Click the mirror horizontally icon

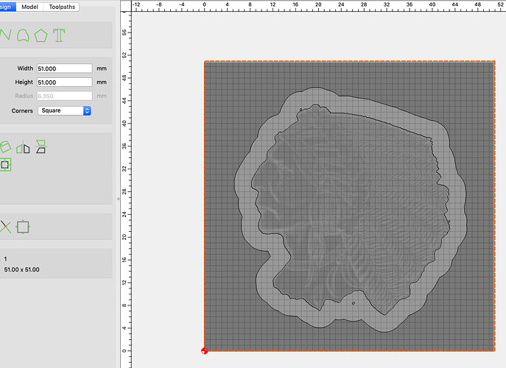click(24, 147)
